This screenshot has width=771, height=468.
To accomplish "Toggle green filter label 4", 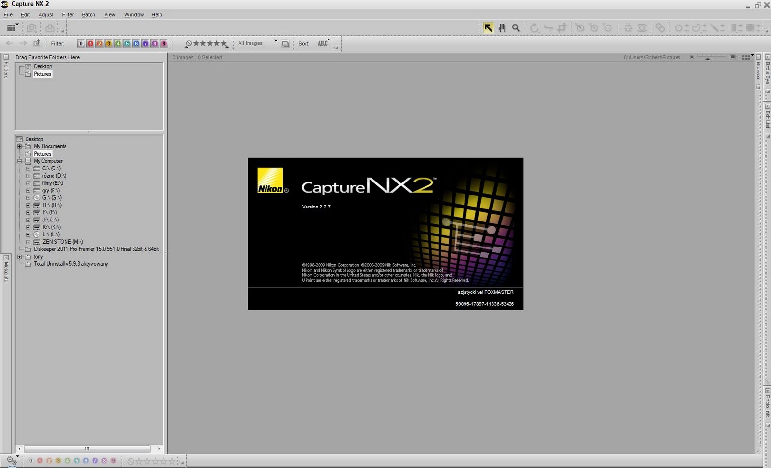I will tap(118, 43).
